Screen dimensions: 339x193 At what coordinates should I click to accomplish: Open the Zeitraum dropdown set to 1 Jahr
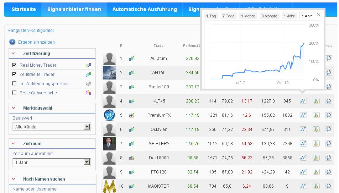[87, 162]
